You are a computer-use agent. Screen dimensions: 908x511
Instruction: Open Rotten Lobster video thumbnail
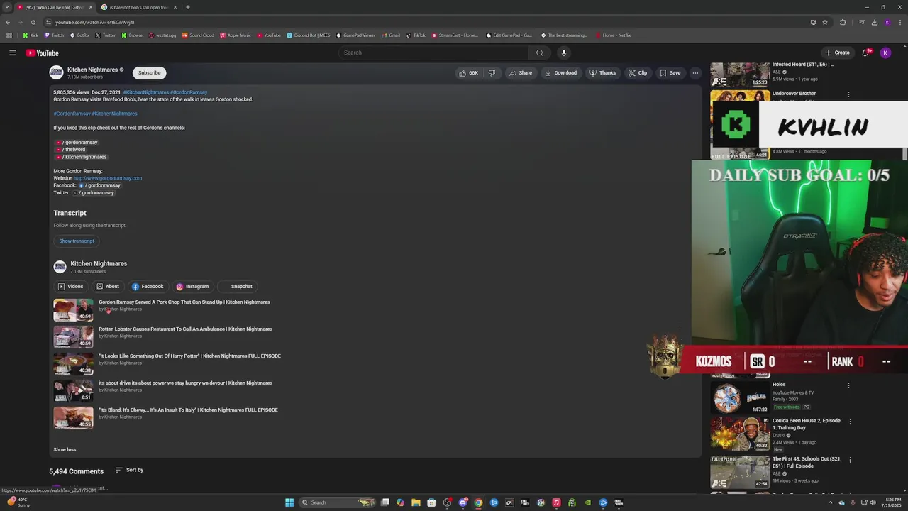[73, 337]
